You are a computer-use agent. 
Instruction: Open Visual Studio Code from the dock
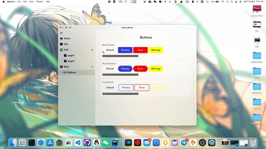[78, 143]
